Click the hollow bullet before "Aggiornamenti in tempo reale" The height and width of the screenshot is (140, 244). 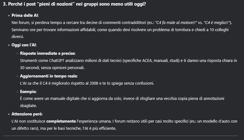17,76
